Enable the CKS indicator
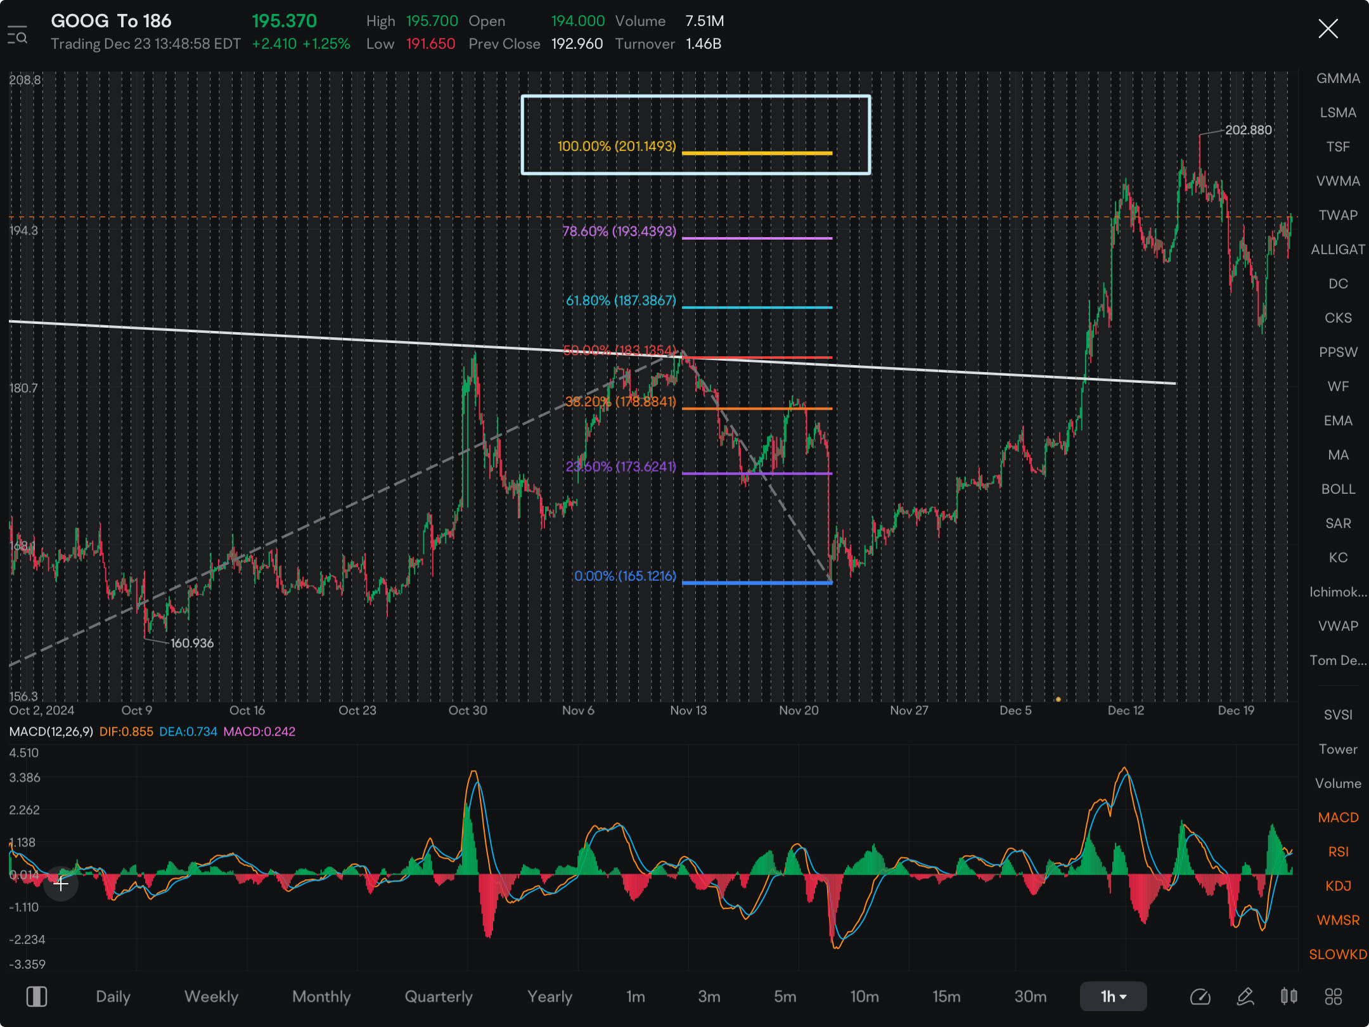1369x1027 pixels. 1338,318
